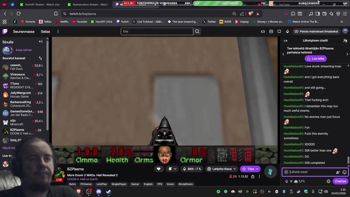Image resolution: width=350 pixels, height=197 pixels.
Task: Click Avaa tarinat link
Action: pos(24,50)
